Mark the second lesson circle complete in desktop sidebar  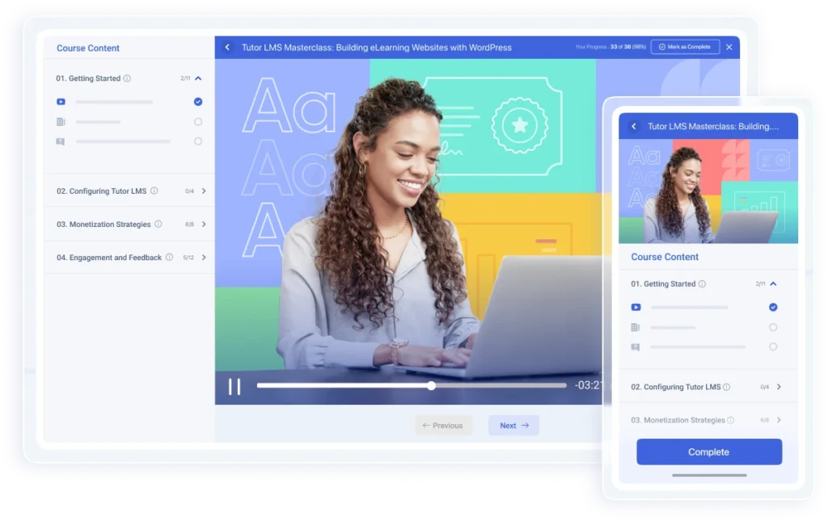[x=198, y=122]
